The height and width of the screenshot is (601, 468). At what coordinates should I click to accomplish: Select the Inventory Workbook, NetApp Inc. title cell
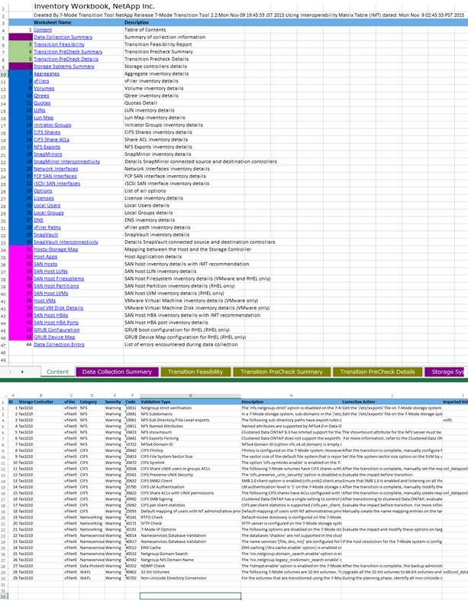(94, 6)
